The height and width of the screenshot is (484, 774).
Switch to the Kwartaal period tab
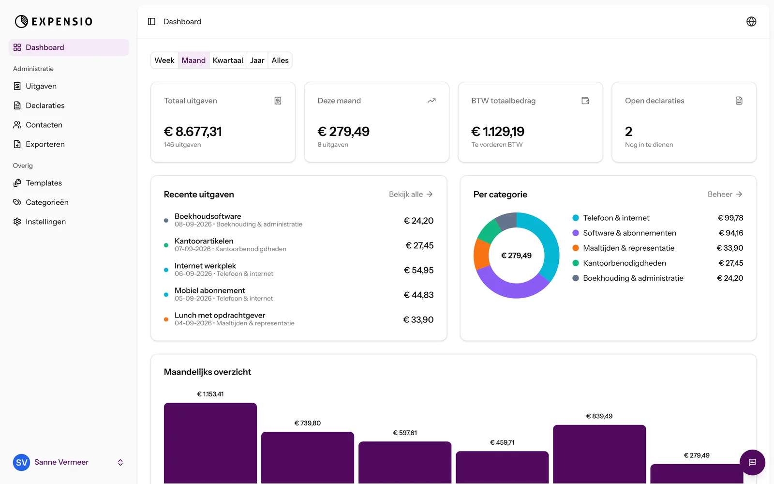point(228,60)
